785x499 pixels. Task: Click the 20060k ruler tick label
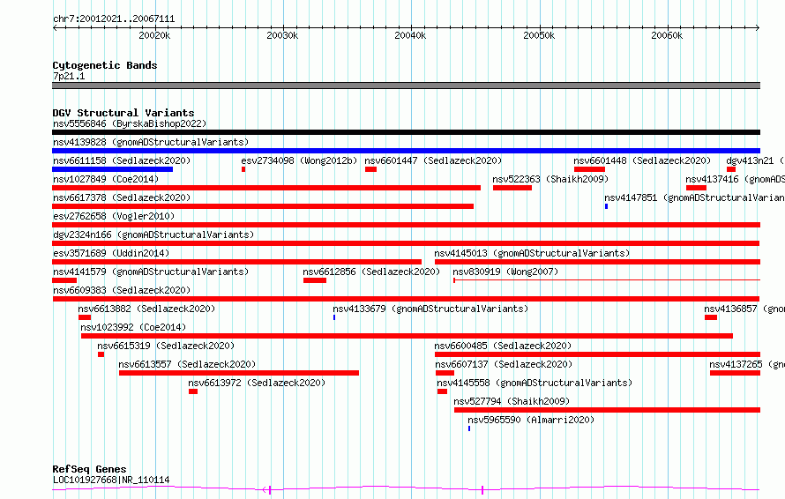tap(667, 35)
